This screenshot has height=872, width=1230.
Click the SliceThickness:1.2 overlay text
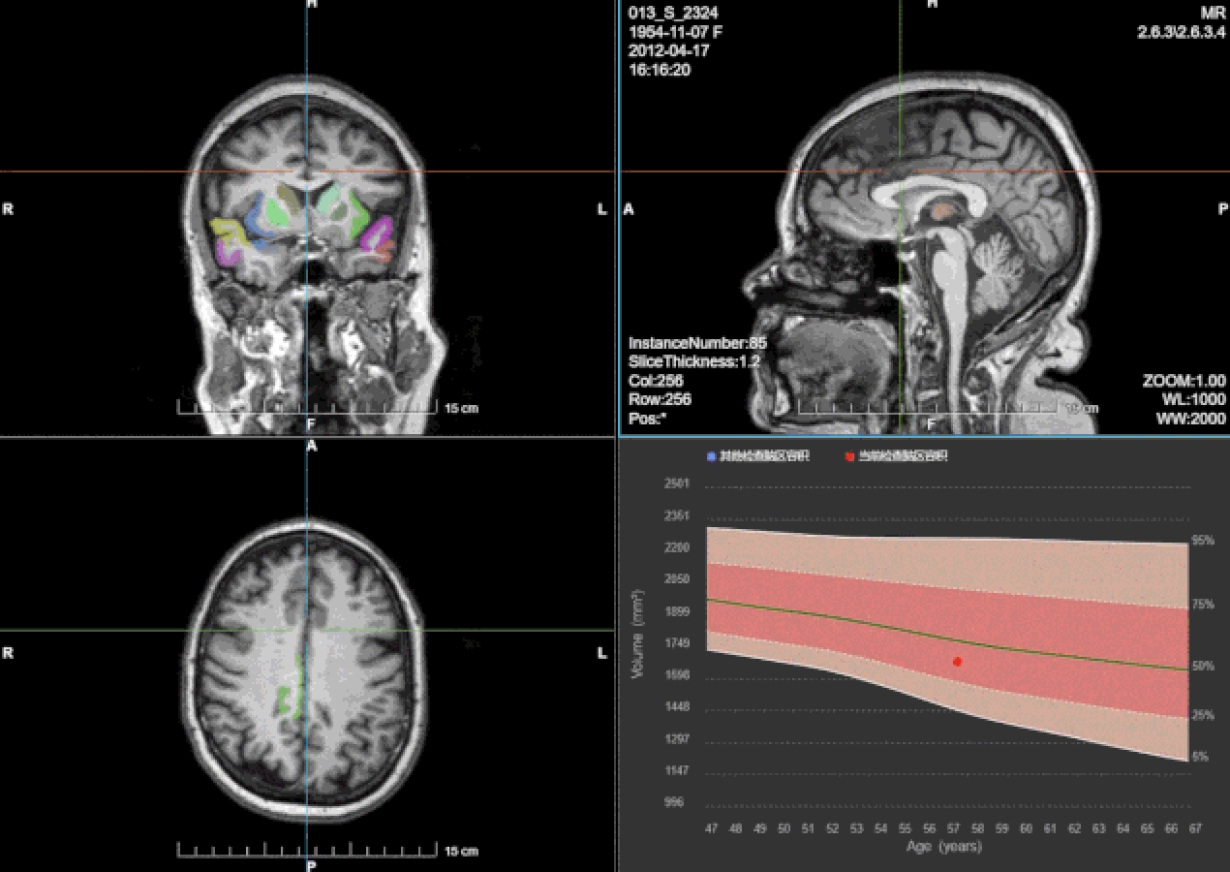(694, 361)
